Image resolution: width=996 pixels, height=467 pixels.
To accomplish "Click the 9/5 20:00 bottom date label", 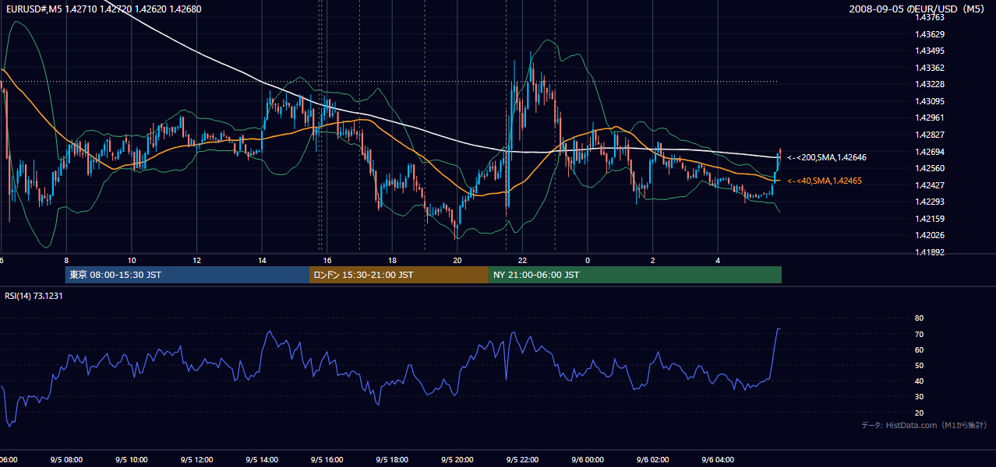I will [457, 460].
